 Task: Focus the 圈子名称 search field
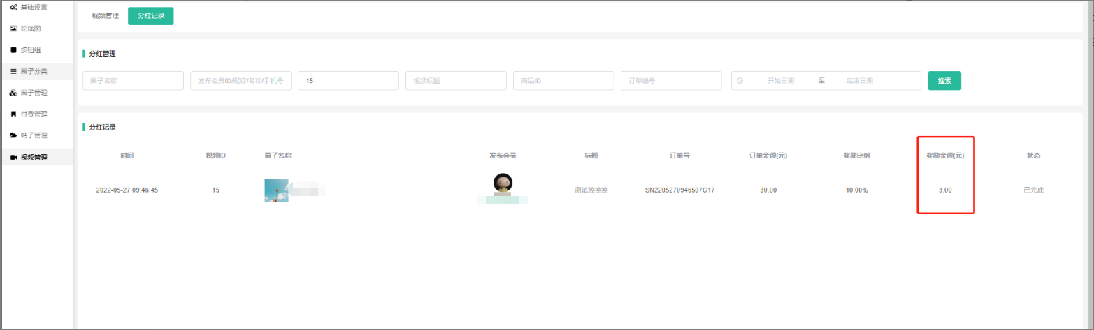(133, 81)
